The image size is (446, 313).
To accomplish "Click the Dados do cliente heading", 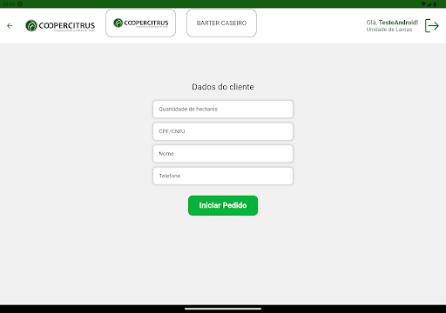I will 223,87.
